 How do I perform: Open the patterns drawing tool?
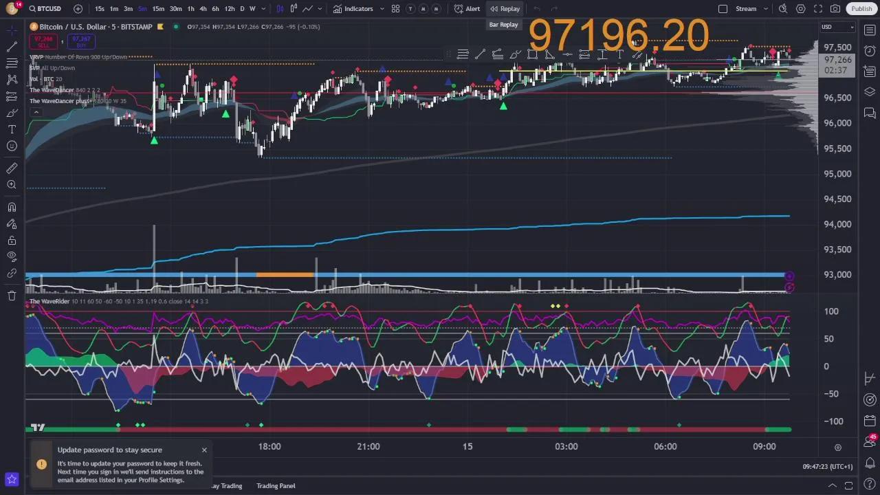coord(12,80)
